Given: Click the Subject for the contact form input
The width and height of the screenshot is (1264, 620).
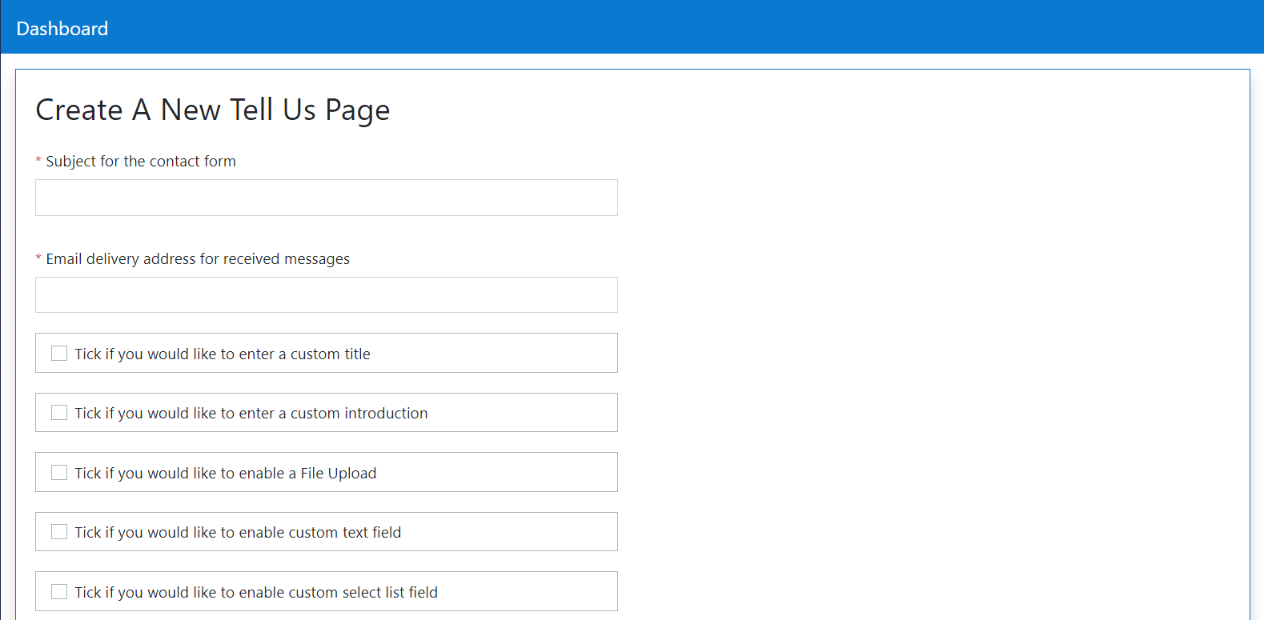Looking at the screenshot, I should [326, 198].
